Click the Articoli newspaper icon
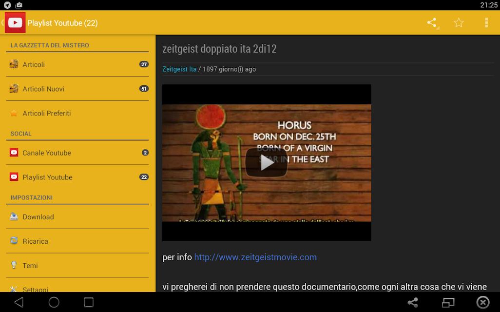 pyautogui.click(x=14, y=64)
